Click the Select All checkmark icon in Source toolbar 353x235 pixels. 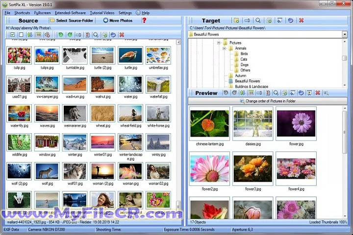click(13, 35)
